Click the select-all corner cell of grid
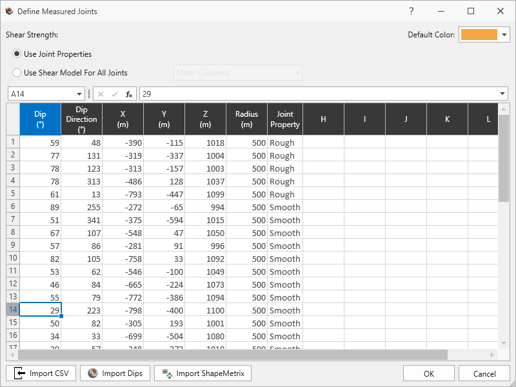Viewport: 516px width, 387px height. pos(13,119)
